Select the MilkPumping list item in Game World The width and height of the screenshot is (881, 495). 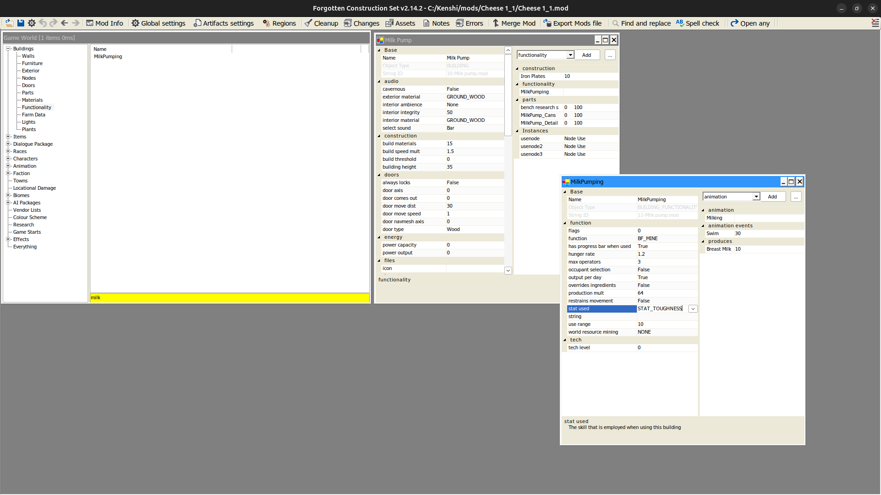tap(108, 57)
